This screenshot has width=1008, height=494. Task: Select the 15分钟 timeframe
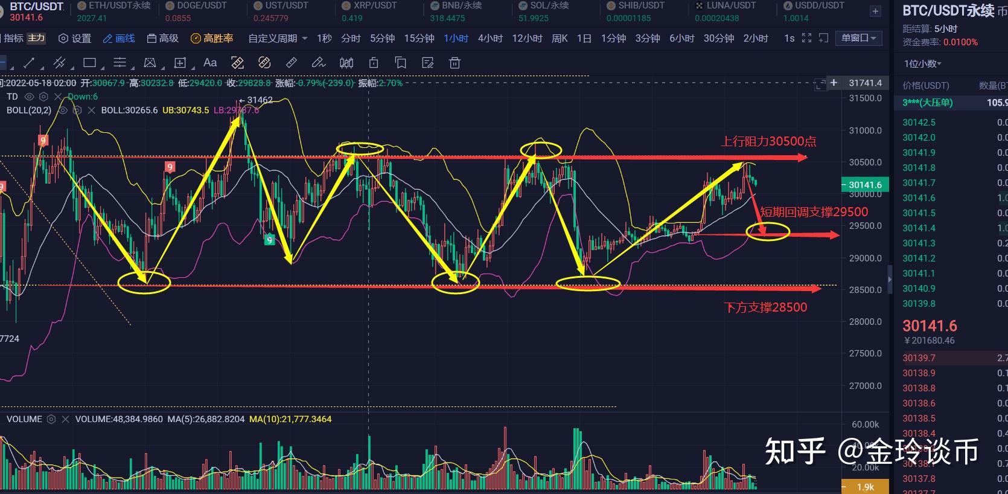point(419,38)
